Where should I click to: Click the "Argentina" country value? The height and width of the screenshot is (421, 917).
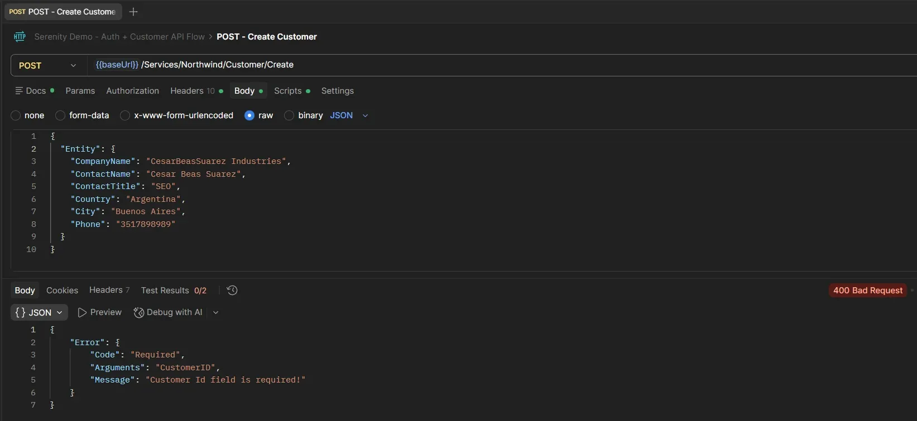click(153, 199)
